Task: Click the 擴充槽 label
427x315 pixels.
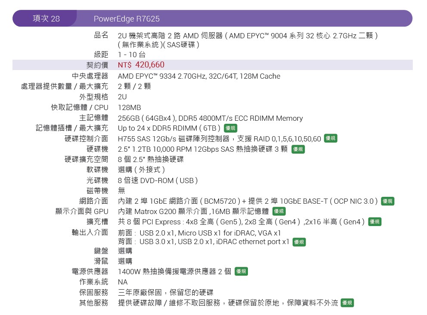Action: [x=97, y=222]
